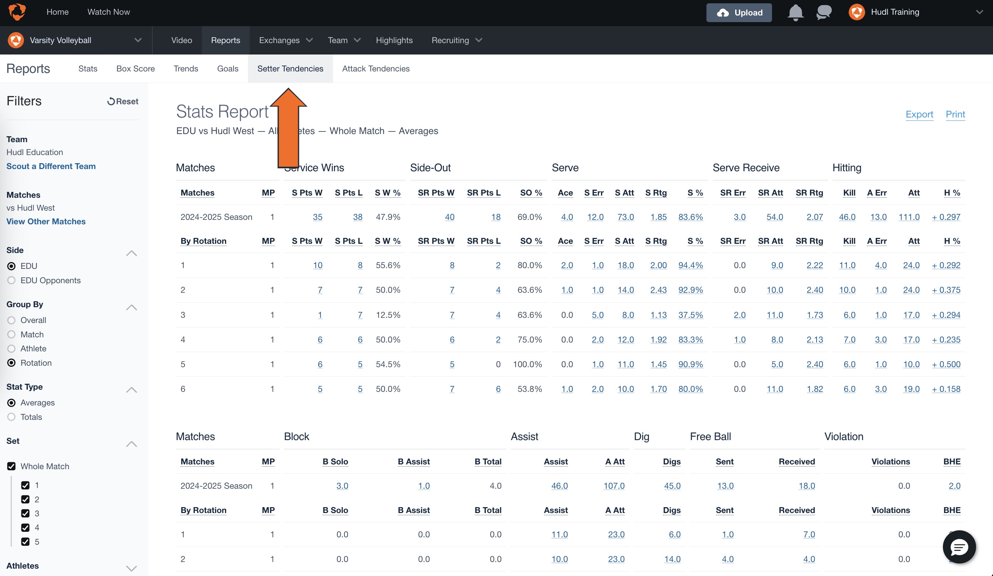Open the Highlights tab

[x=394, y=40]
